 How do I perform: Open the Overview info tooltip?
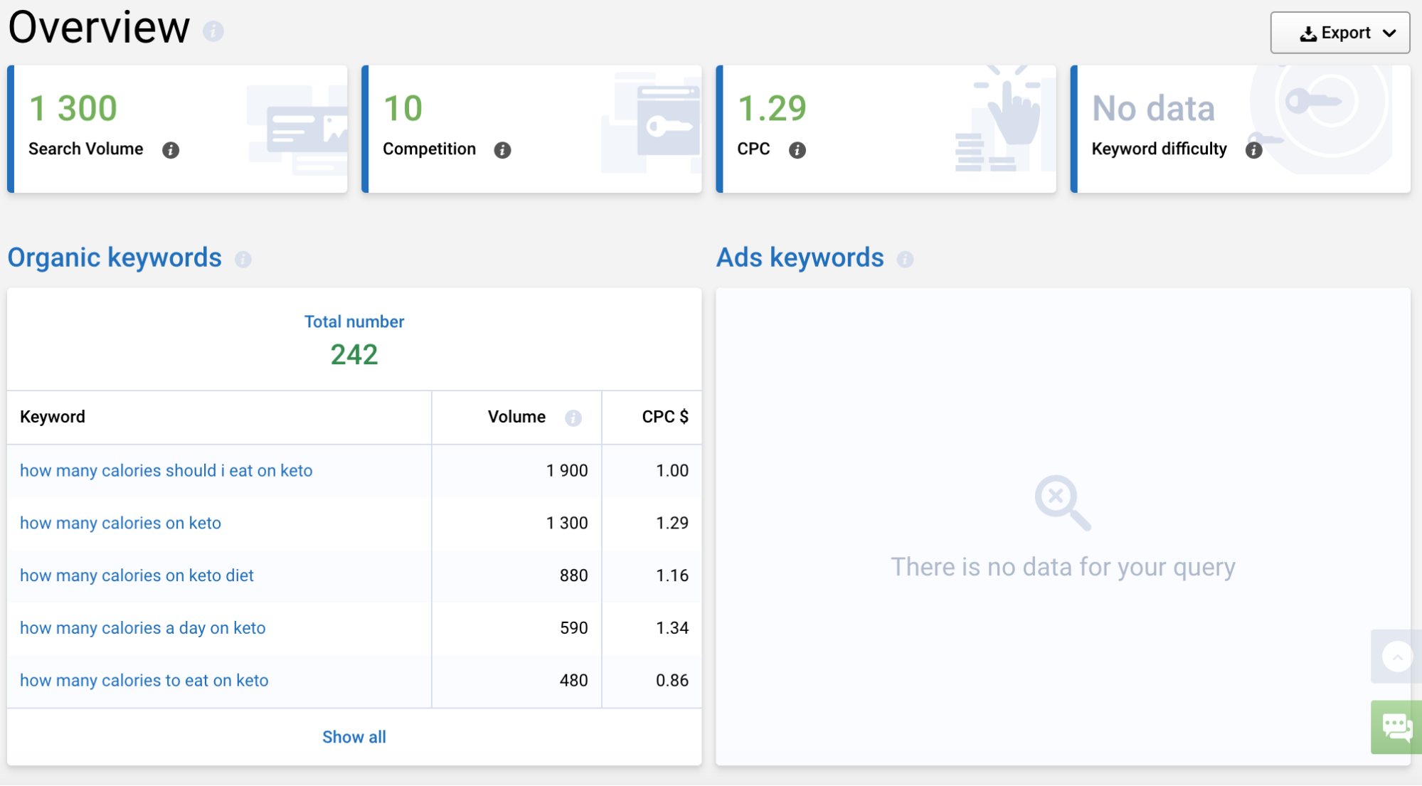[x=213, y=31]
